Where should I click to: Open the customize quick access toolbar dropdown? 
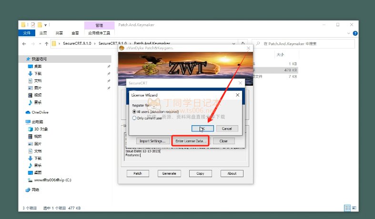[x=45, y=25]
